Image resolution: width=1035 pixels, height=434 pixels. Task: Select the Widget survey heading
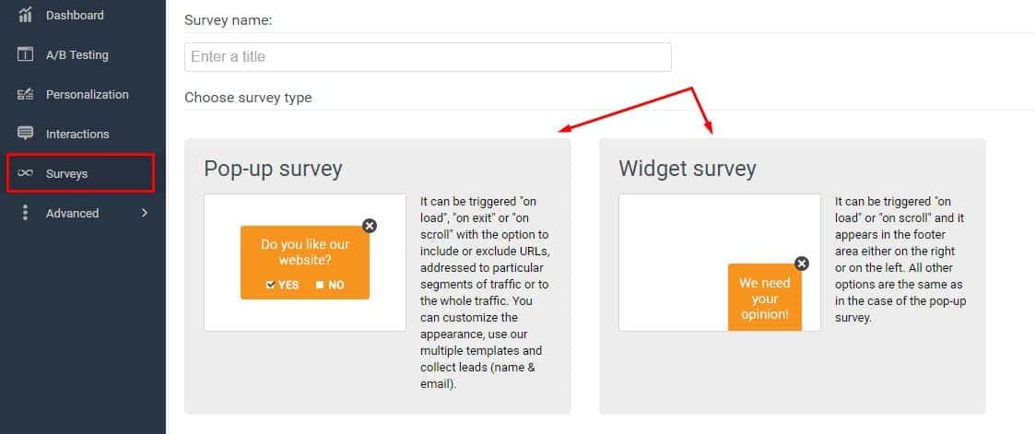tap(688, 169)
